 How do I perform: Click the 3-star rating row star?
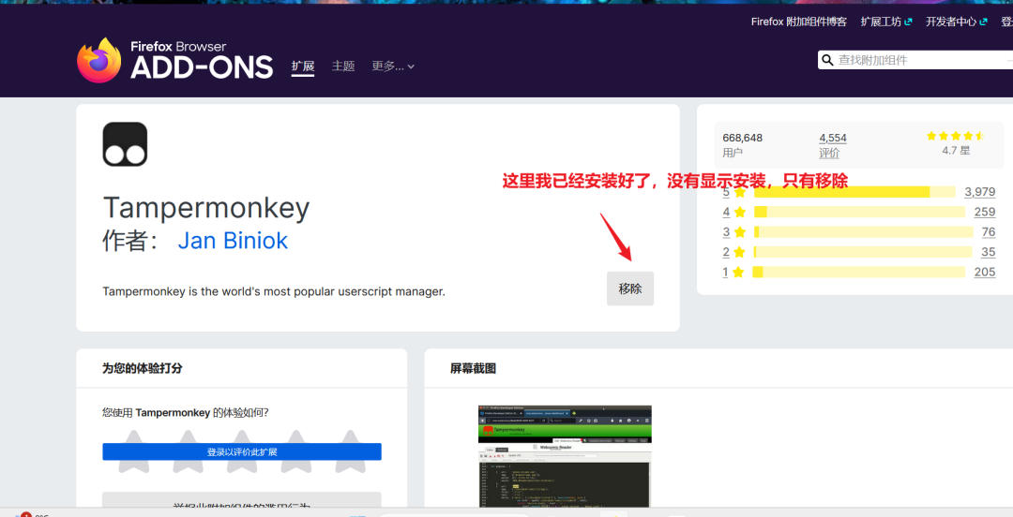(x=740, y=231)
